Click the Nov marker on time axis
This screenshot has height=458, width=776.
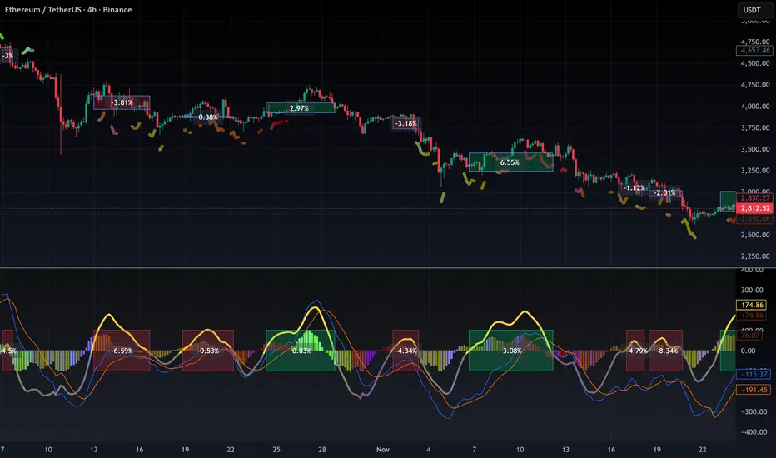382,450
